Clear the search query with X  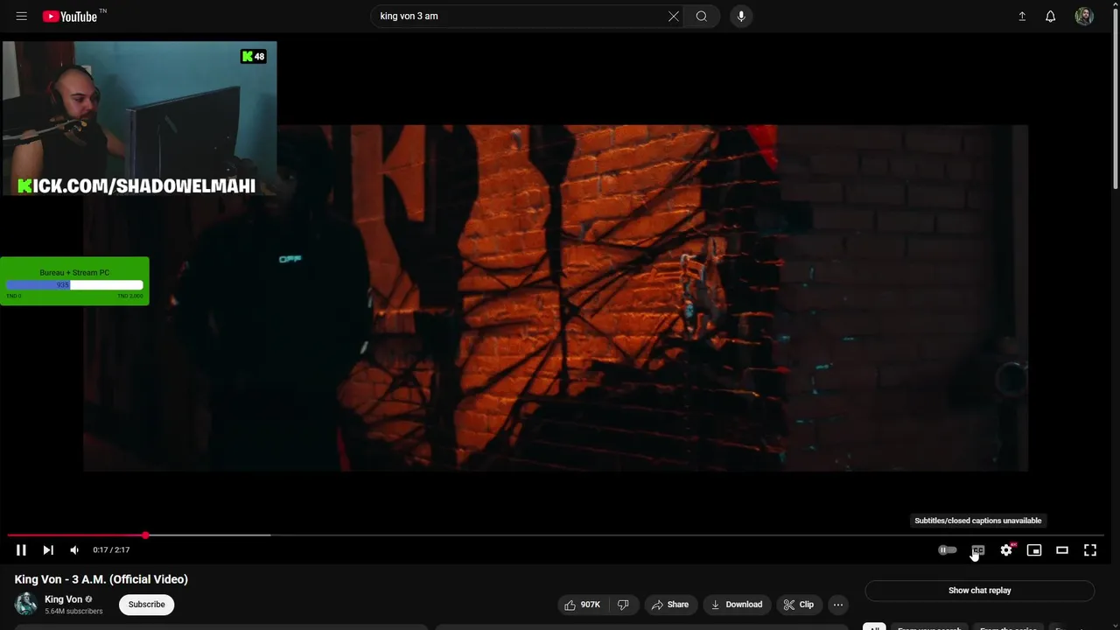point(674,16)
